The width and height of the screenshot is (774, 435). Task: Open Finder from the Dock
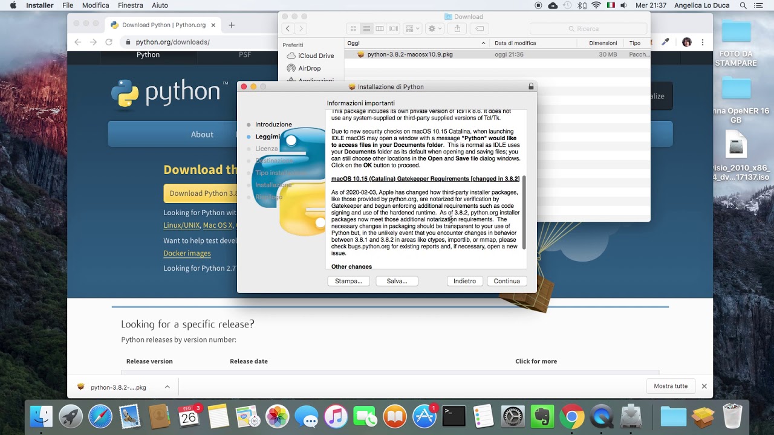(42, 416)
